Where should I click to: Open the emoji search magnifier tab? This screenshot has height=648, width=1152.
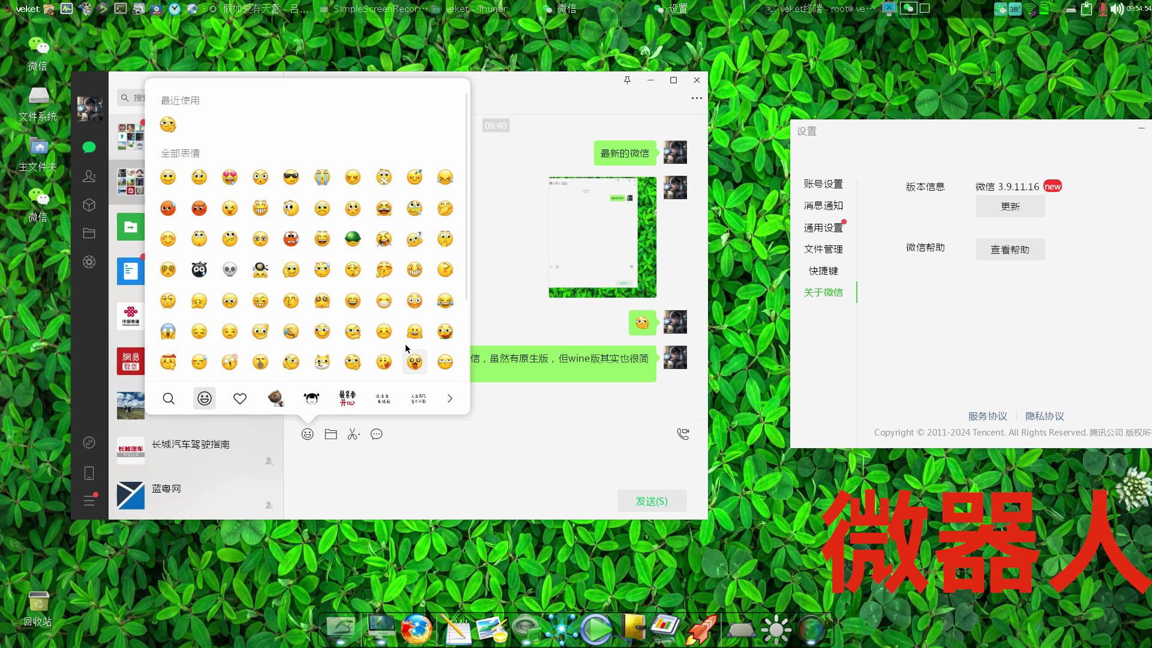(x=169, y=398)
